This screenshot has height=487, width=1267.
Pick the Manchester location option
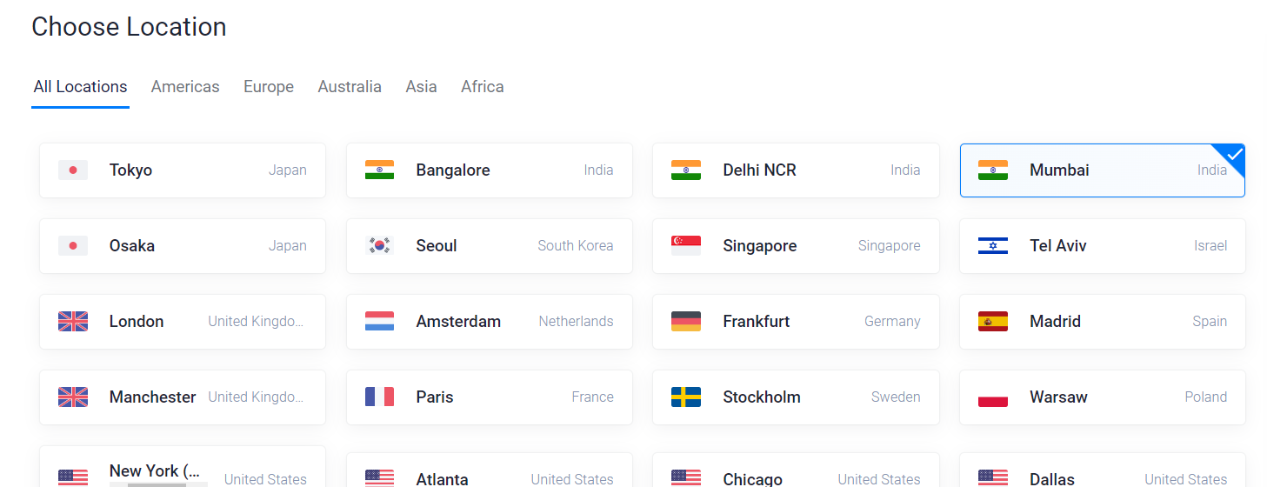(183, 397)
